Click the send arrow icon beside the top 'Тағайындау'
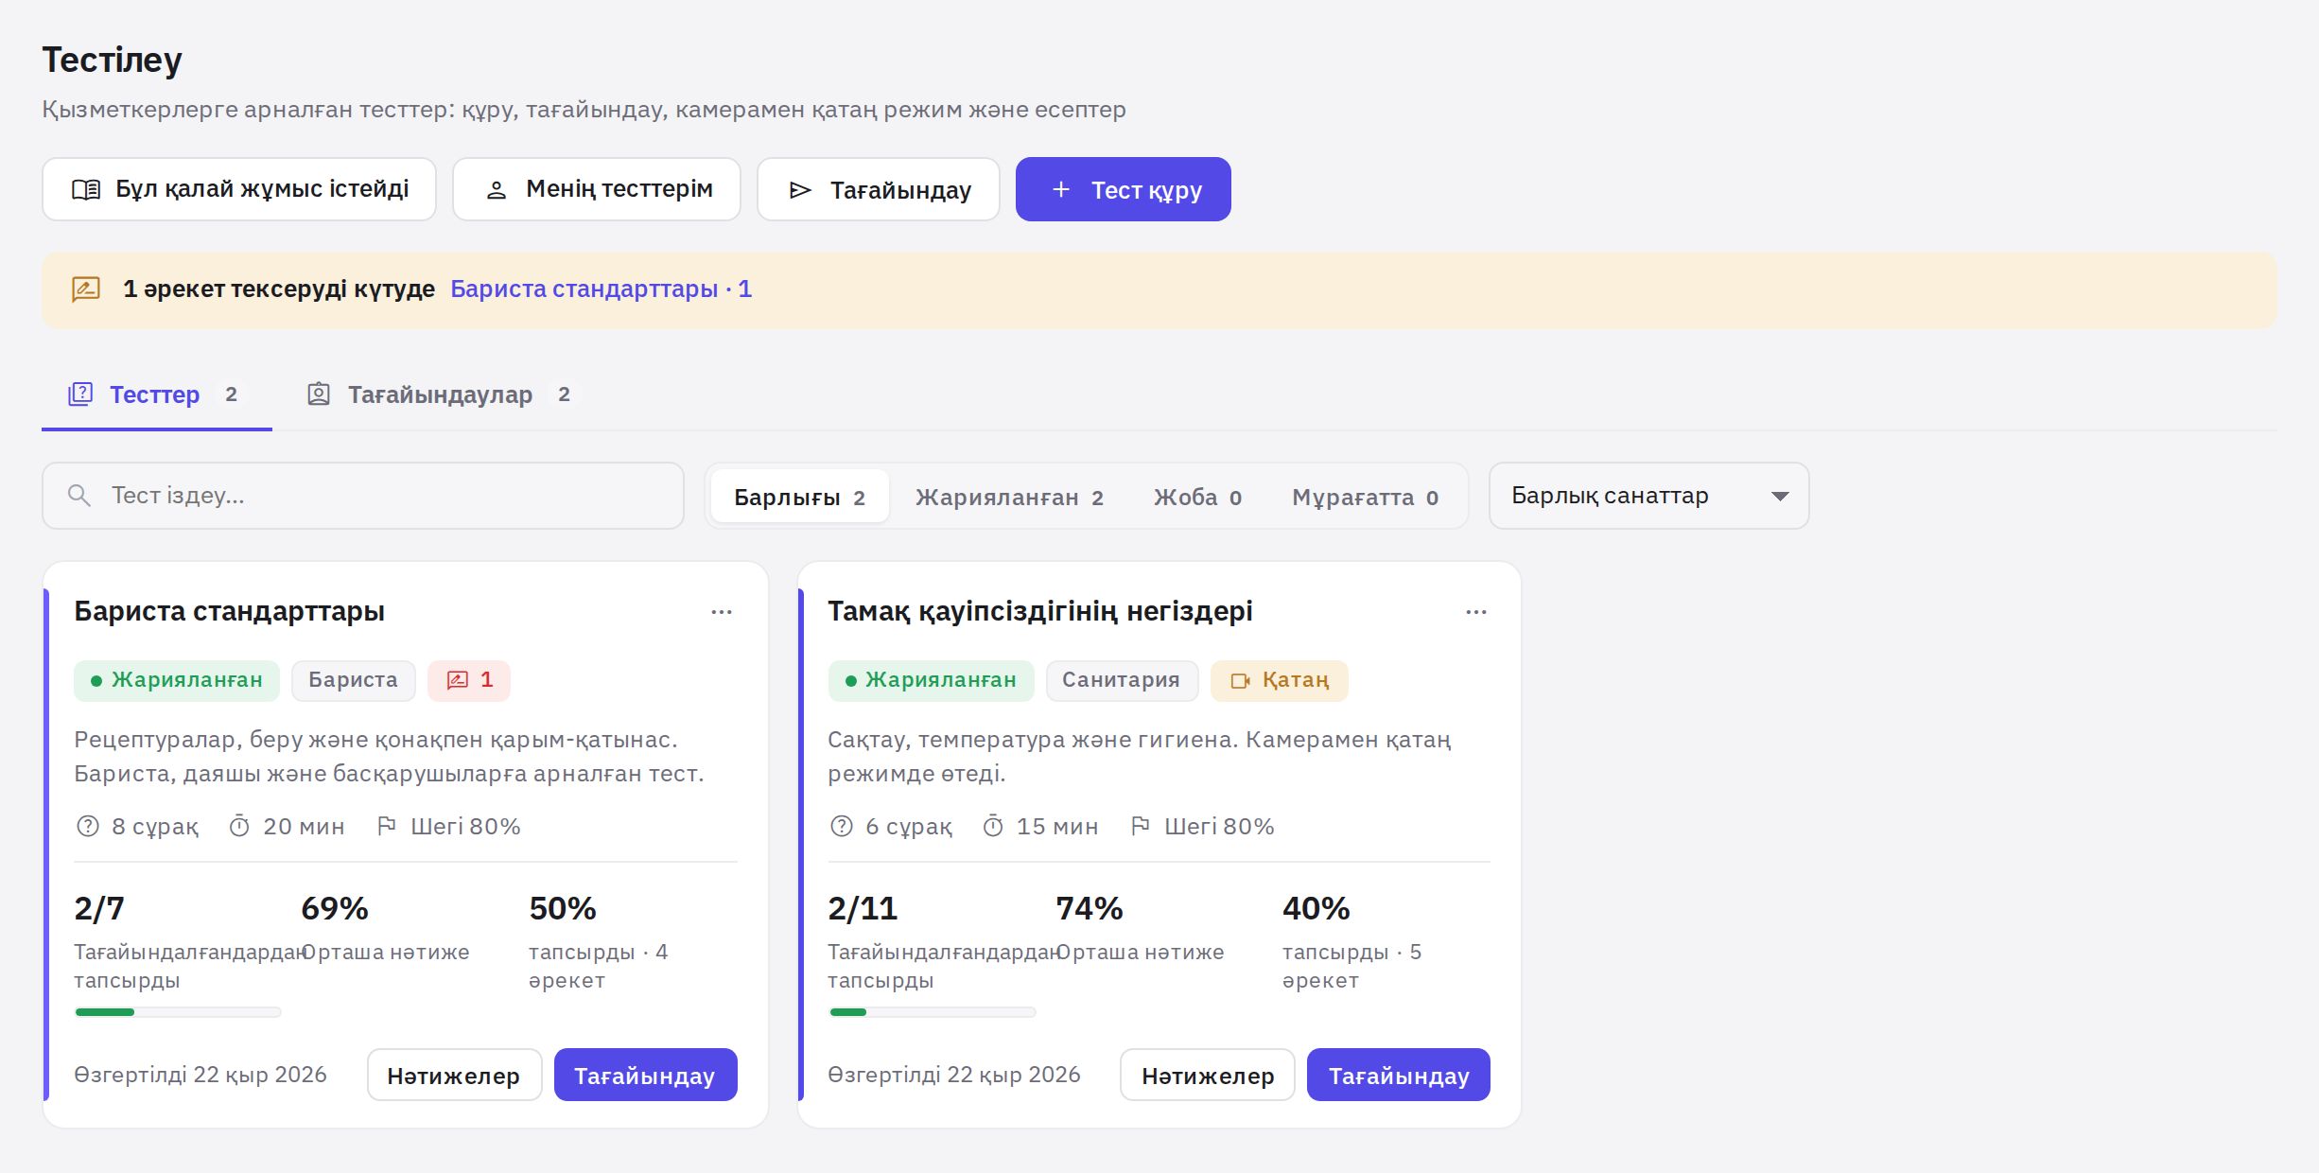Screen dimensions: 2319x1173 pos(800,190)
